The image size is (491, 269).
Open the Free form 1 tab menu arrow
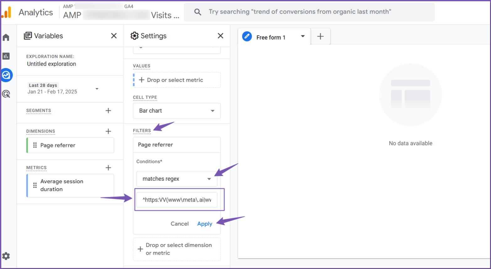[303, 36]
